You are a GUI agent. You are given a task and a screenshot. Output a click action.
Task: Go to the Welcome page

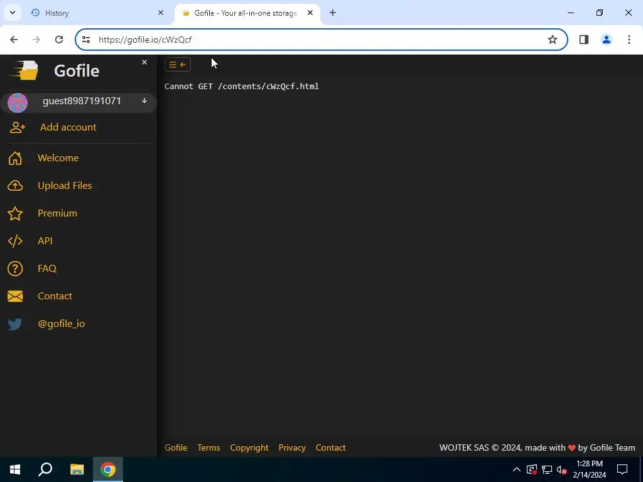(58, 158)
